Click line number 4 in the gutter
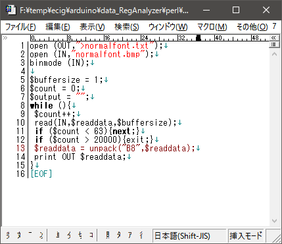Screen dimensions: 282x244 point(23,72)
